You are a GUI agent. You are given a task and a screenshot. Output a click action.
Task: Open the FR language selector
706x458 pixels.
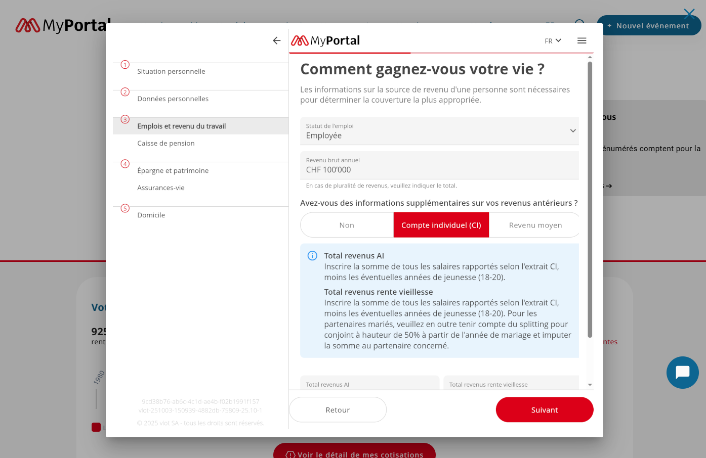pos(553,41)
